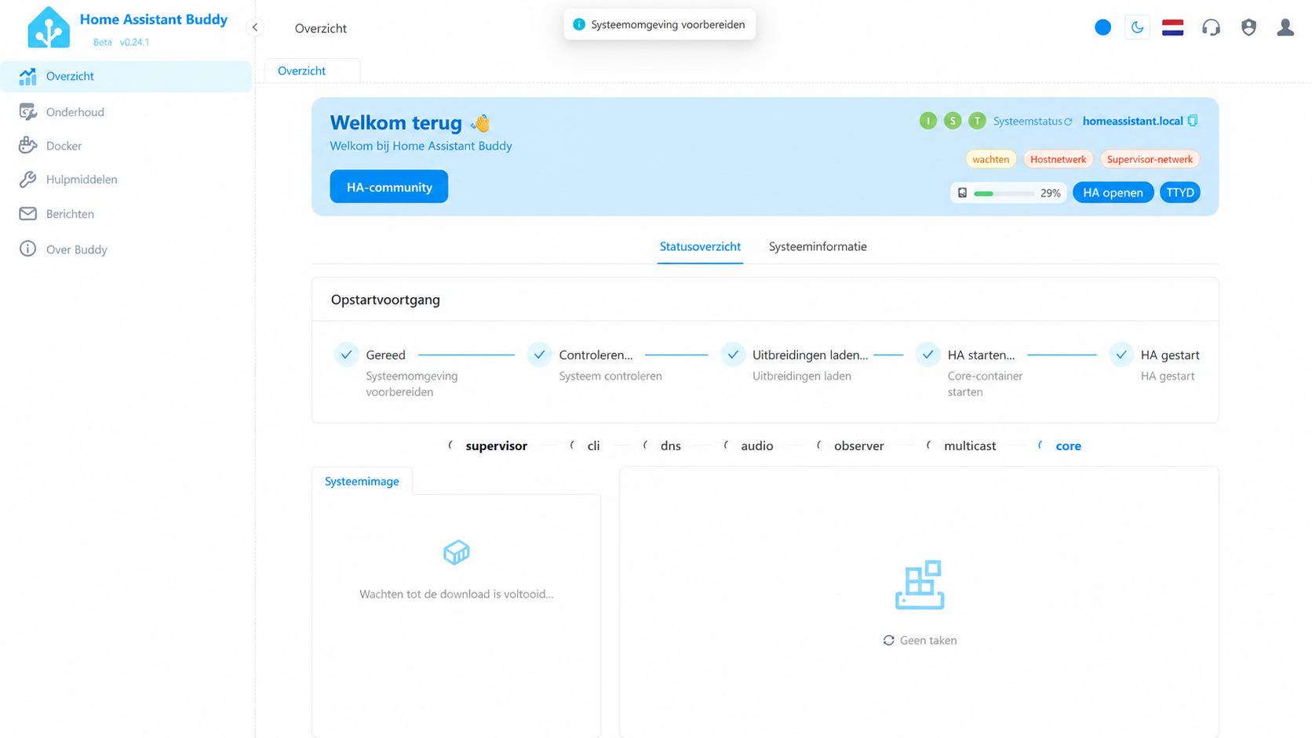Viewport: 1312px width, 738px height.
Task: Click the Gereed step checkmark
Action: click(x=346, y=354)
